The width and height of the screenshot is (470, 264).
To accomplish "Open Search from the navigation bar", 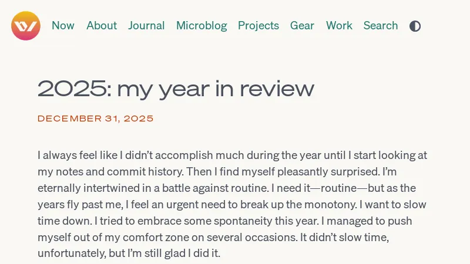I will pos(381,26).
